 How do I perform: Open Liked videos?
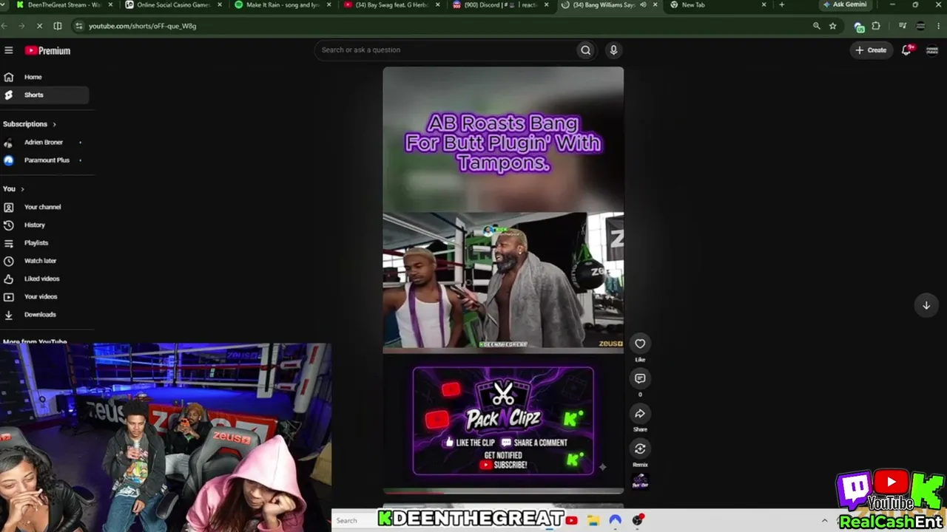coord(44,279)
